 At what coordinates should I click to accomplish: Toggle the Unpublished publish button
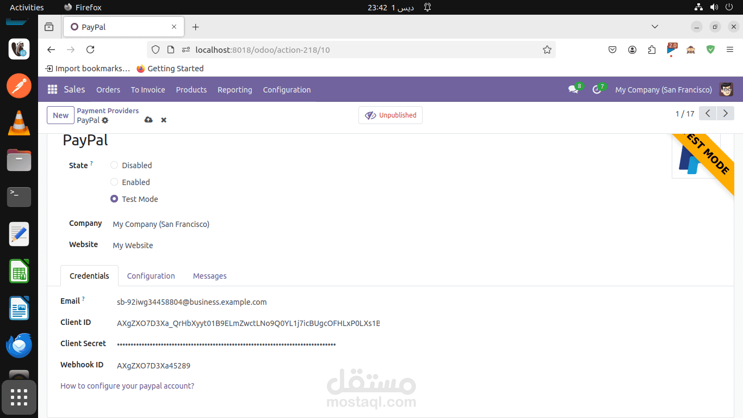tap(391, 115)
